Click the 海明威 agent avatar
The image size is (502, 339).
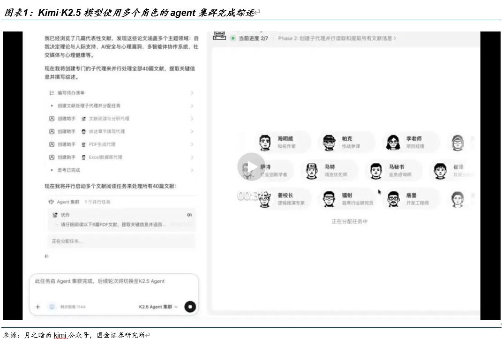(265, 142)
